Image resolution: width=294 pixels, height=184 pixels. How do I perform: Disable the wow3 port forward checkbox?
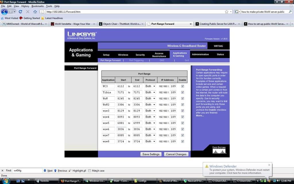coord(182,111)
